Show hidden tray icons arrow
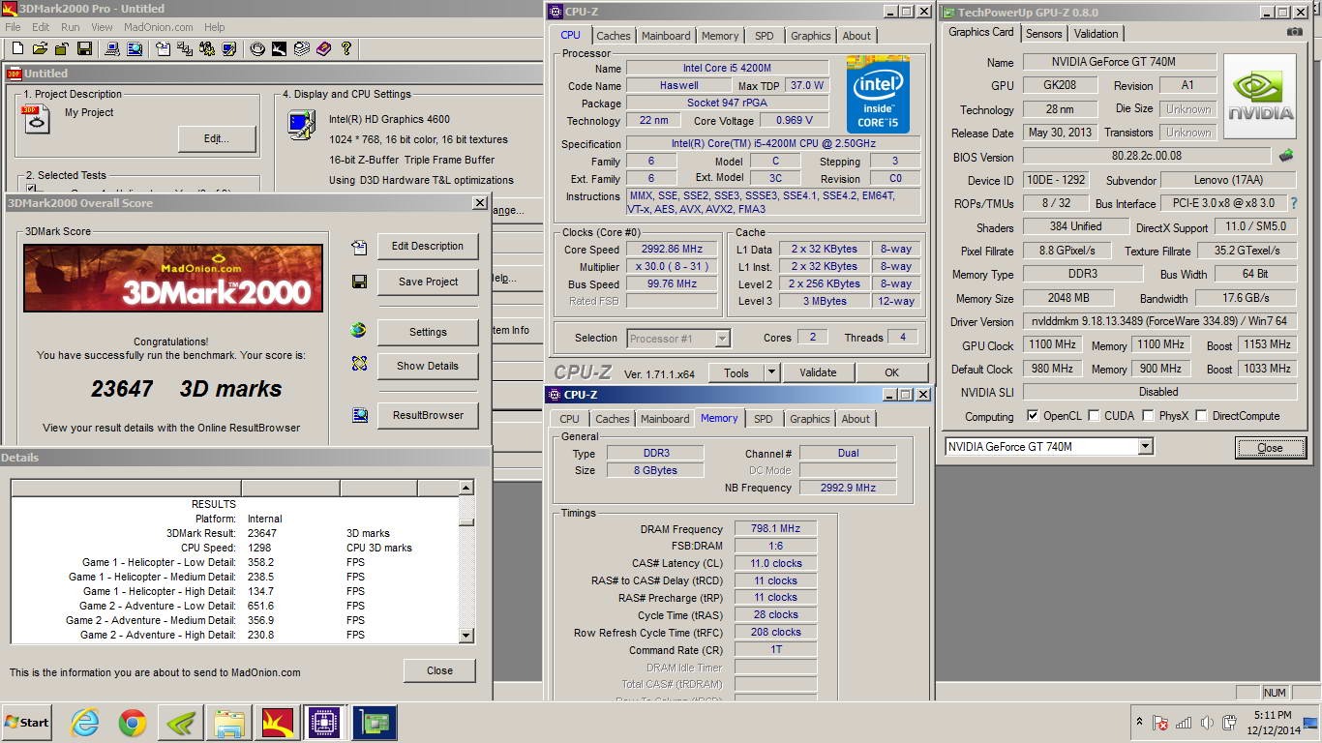This screenshot has width=1322, height=743. click(x=1139, y=723)
